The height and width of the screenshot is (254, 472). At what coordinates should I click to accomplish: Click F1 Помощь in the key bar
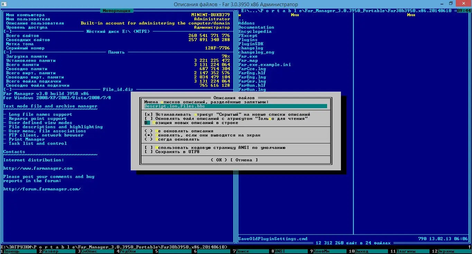[20, 251]
